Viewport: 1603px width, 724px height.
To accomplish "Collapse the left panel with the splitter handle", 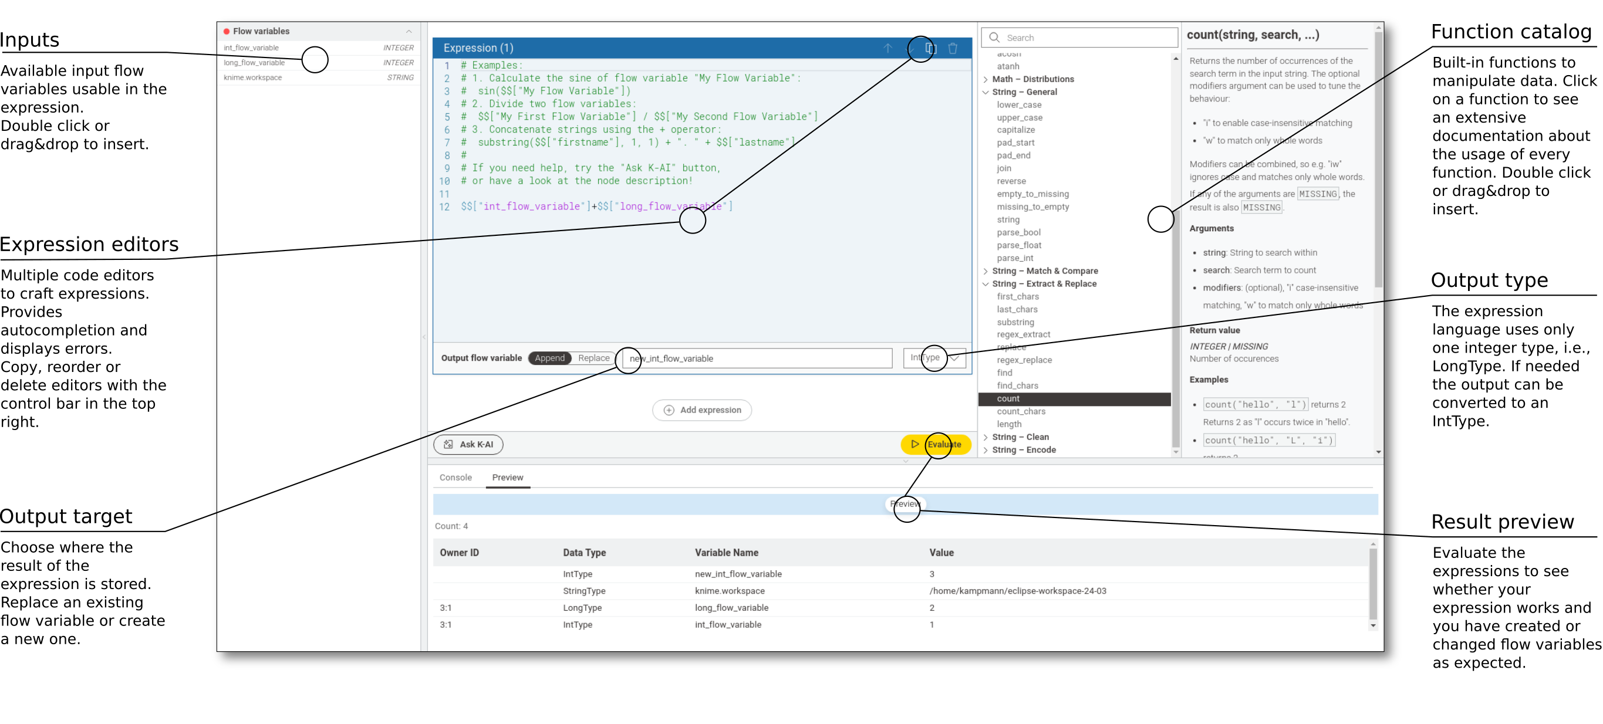I will pos(424,337).
